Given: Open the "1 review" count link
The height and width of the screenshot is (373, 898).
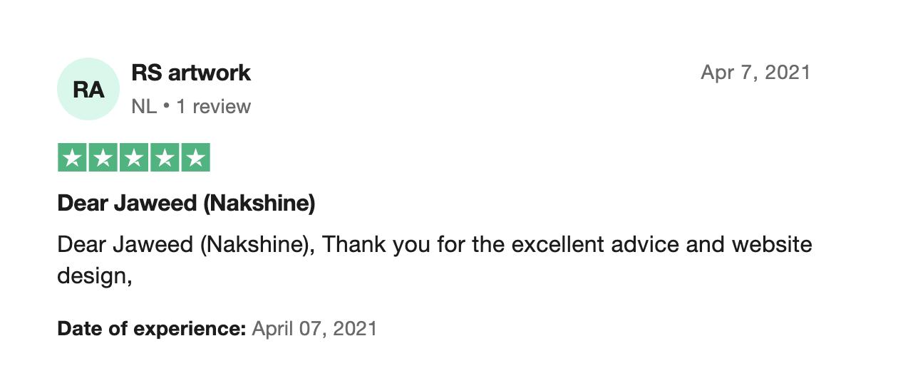Looking at the screenshot, I should 214,107.
